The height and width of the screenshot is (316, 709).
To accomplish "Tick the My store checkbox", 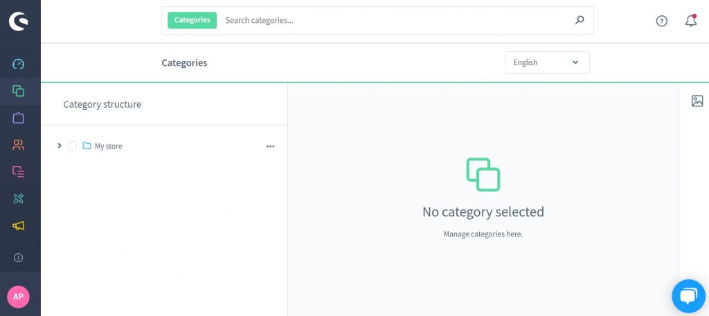I will pos(72,146).
